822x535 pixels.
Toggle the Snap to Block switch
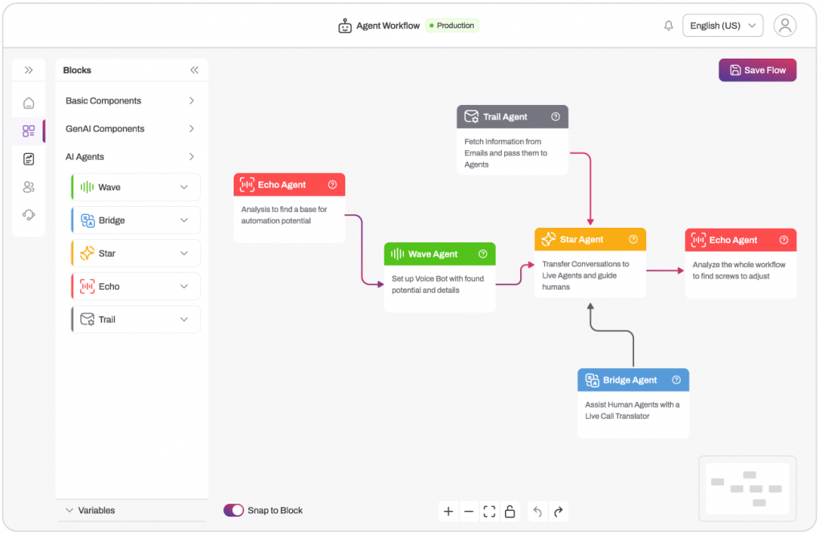(x=234, y=510)
